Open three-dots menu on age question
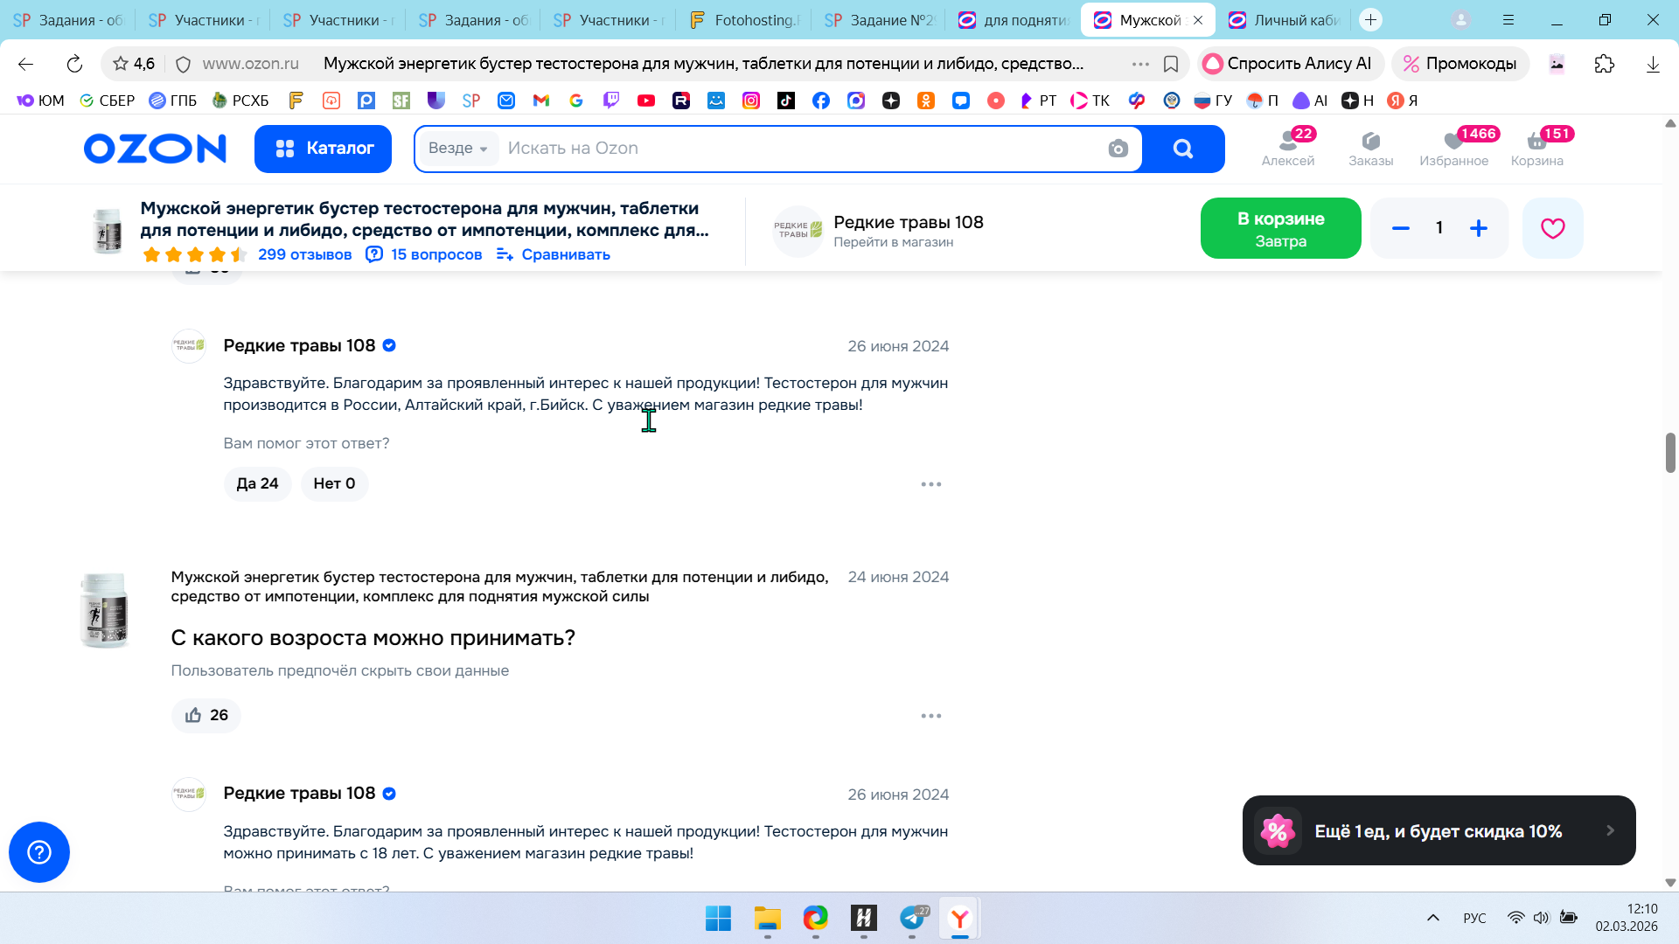 coord(930,716)
